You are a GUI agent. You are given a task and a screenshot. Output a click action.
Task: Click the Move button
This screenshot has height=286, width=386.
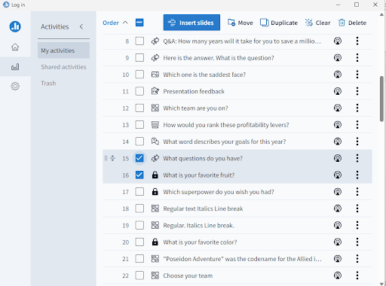point(240,23)
